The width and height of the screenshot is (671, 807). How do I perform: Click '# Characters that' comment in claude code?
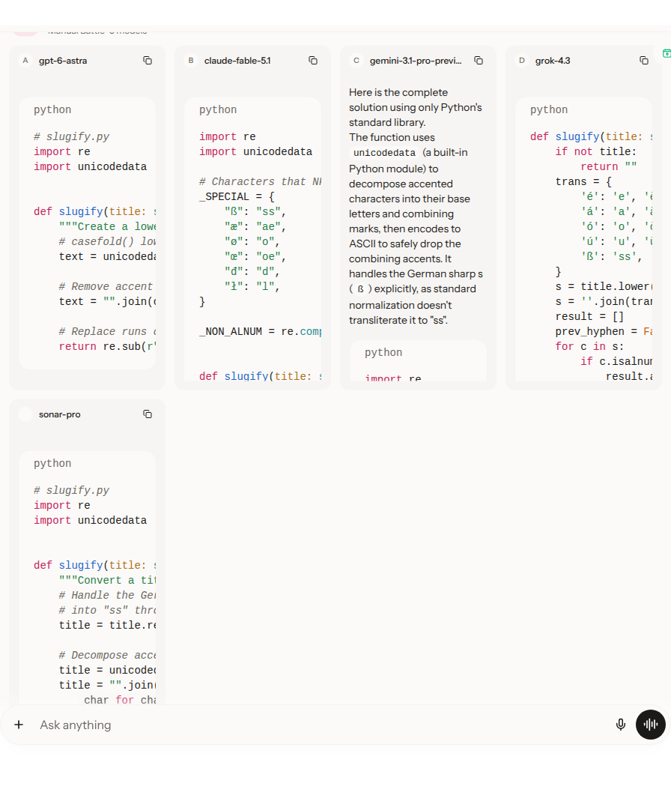(260, 181)
